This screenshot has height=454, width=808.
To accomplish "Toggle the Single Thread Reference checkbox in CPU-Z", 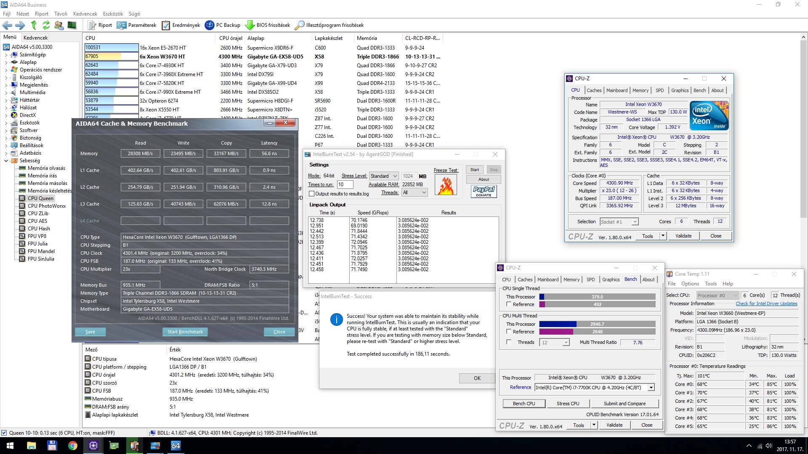I will click(x=509, y=304).
